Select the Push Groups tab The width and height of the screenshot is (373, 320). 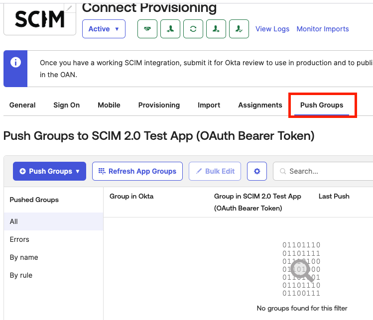[x=322, y=105]
